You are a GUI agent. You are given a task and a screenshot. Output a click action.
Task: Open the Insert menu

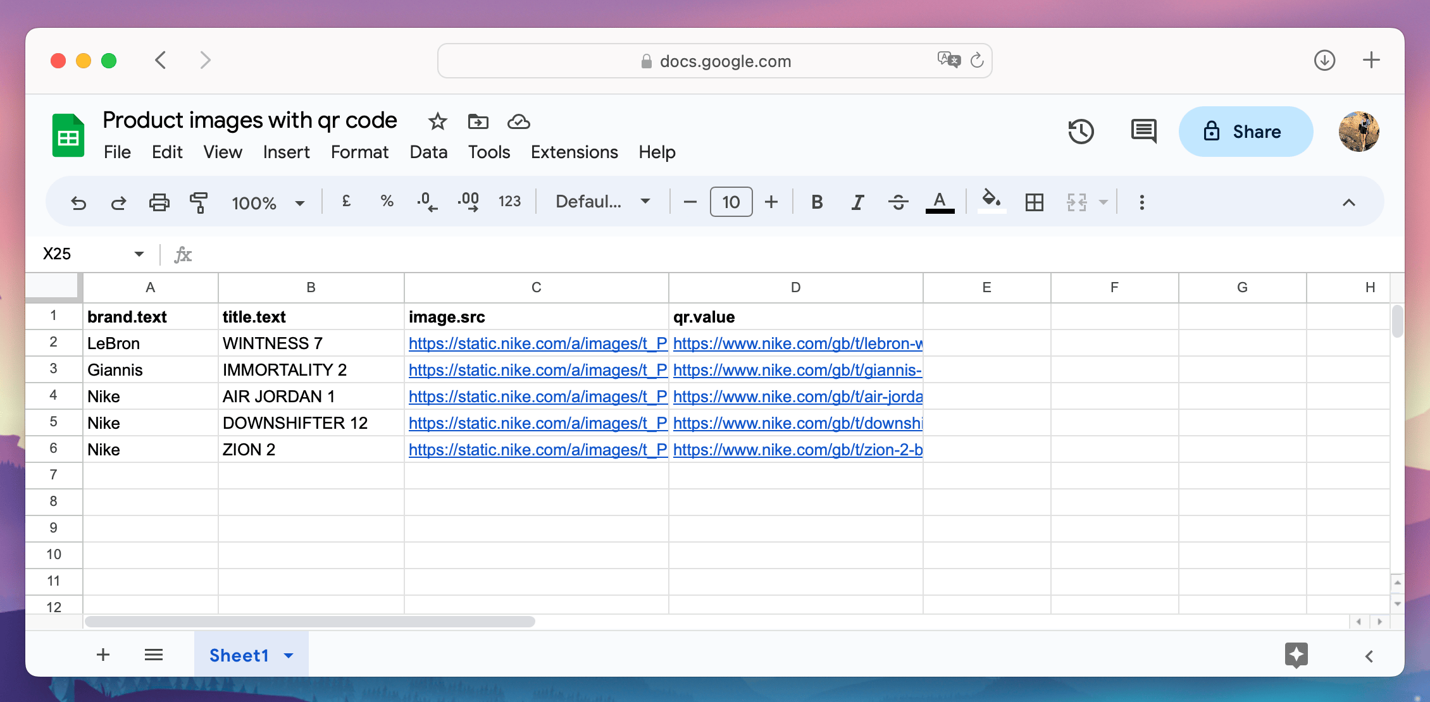click(x=287, y=152)
